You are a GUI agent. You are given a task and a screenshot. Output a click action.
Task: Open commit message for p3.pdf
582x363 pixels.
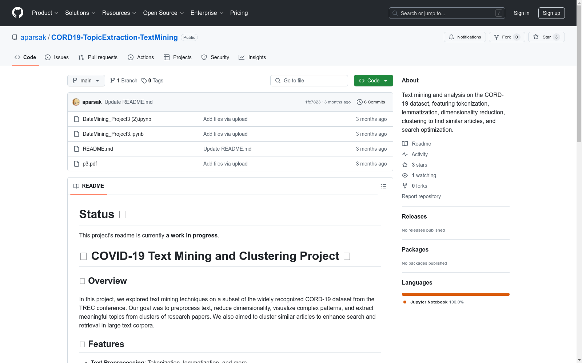[225, 164]
